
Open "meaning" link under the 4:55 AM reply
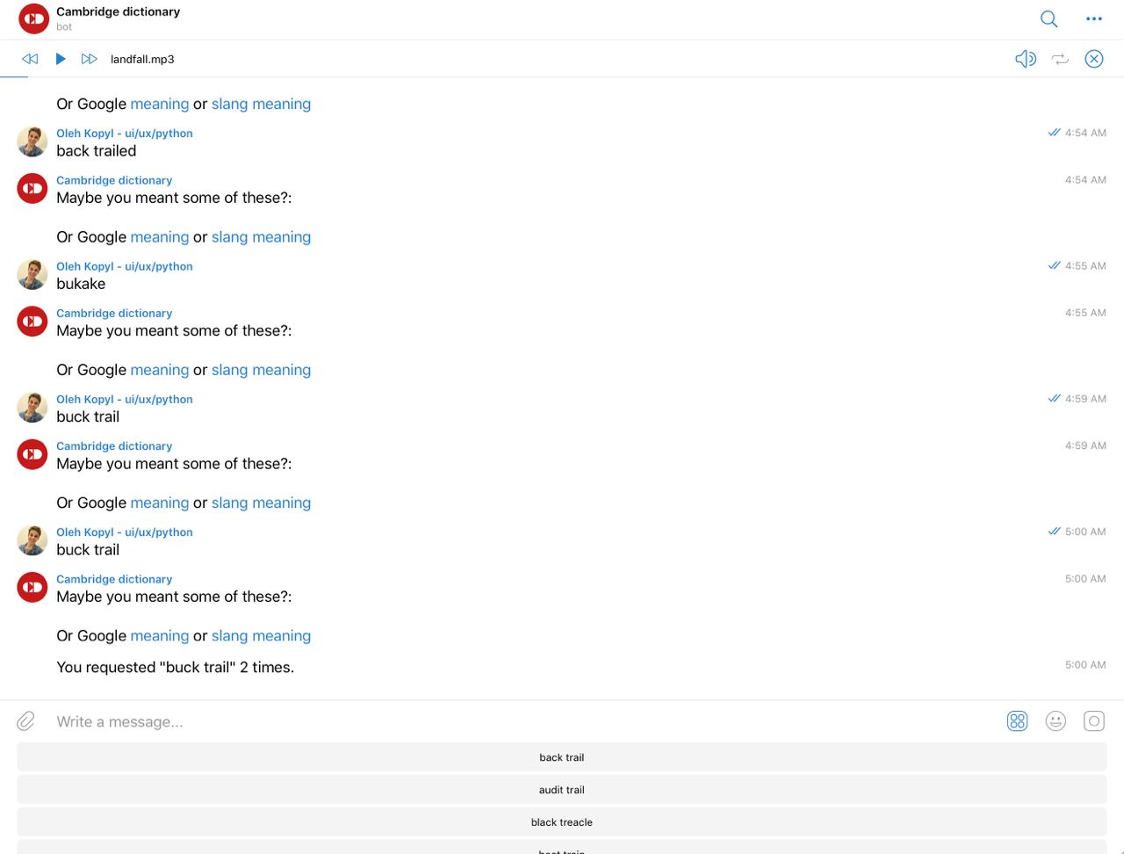[x=159, y=370]
